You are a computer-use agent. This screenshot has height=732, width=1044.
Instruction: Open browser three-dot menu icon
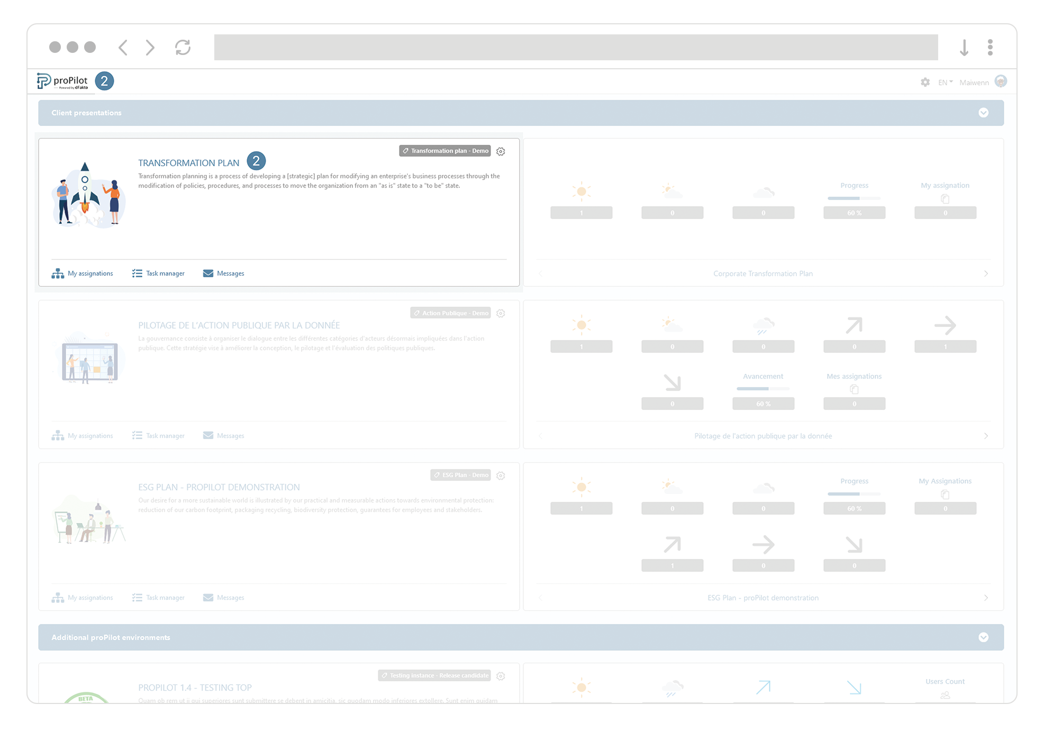[x=990, y=48]
